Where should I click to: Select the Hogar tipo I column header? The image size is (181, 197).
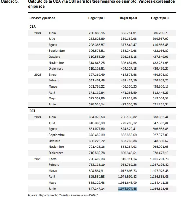tap(96, 18)
